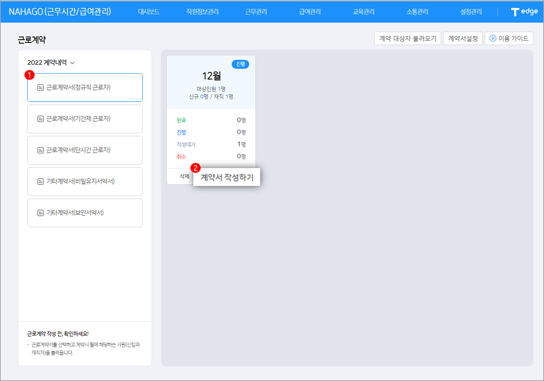Open the 설정관리 menu
The image size is (544, 381).
click(x=471, y=12)
